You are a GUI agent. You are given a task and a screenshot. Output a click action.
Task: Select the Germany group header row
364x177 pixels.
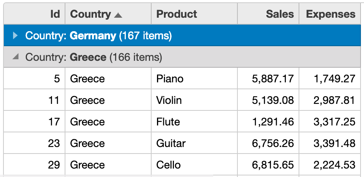click(182, 35)
